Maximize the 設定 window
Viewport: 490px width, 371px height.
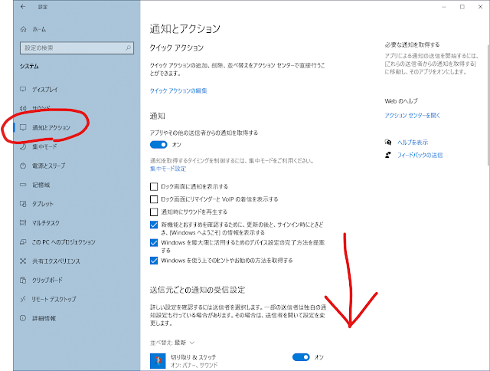462,7
